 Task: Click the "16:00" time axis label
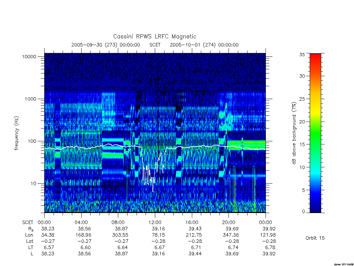pyautogui.click(x=192, y=223)
